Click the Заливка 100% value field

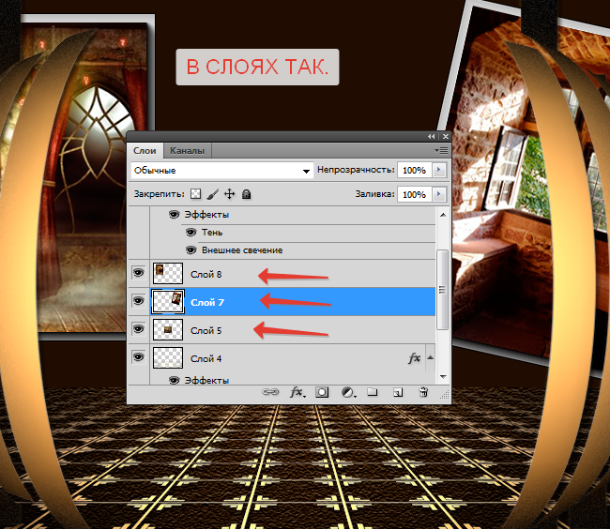pos(414,194)
